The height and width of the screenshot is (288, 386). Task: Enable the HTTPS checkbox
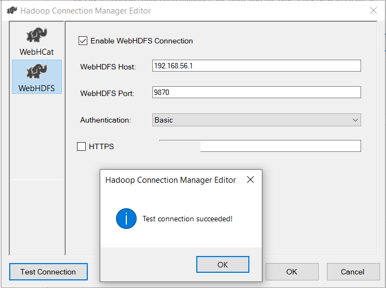click(81, 146)
